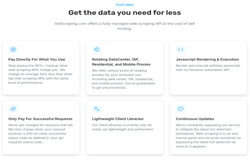Click the rotating proxies cloud icon
250x167 pixels.
pyautogui.click(x=97, y=50)
